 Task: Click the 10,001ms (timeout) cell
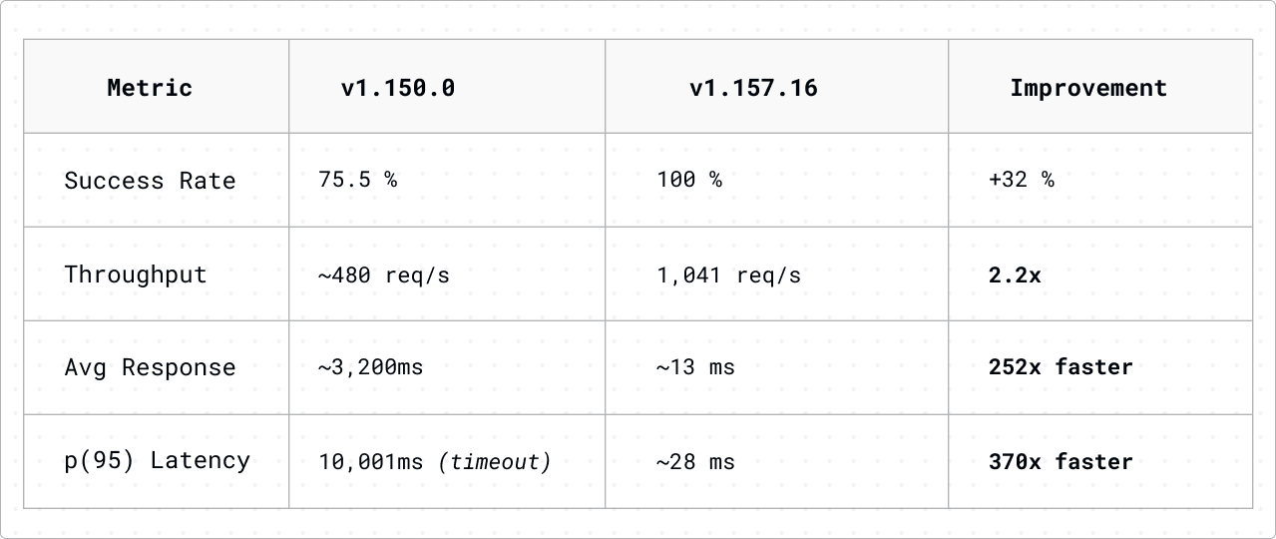[x=435, y=461]
